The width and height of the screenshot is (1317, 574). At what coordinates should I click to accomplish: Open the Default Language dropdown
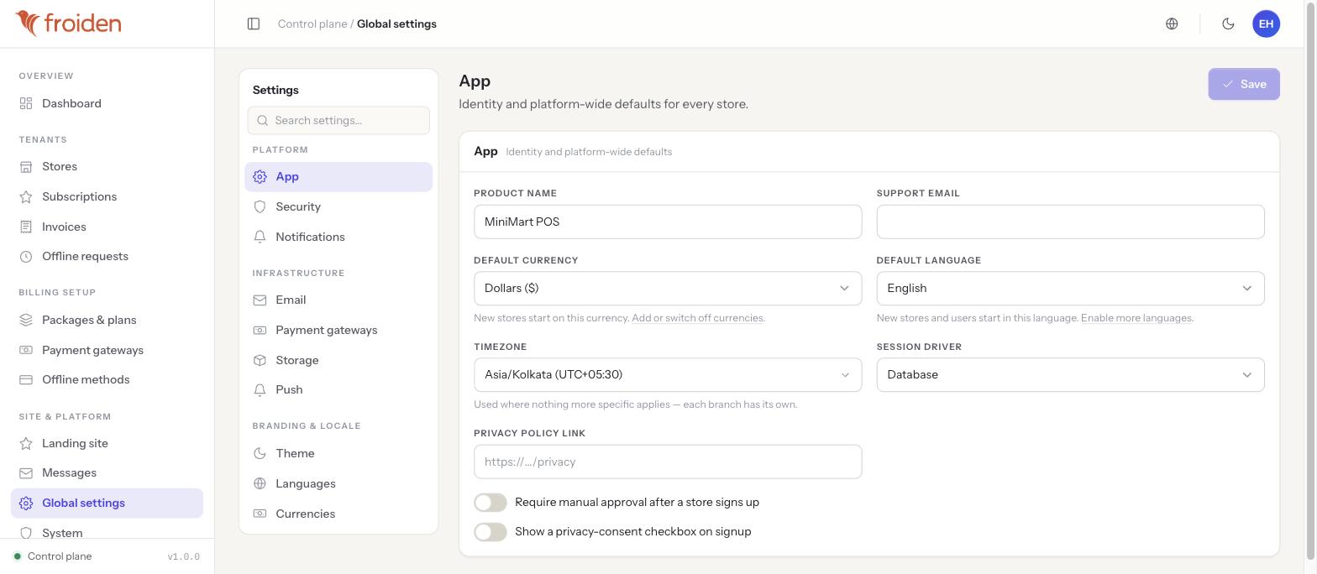coord(1070,288)
